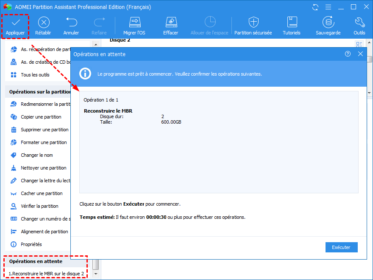Select Alignement de partition
Screen dimensions: 373x280
pyautogui.click(x=39, y=232)
